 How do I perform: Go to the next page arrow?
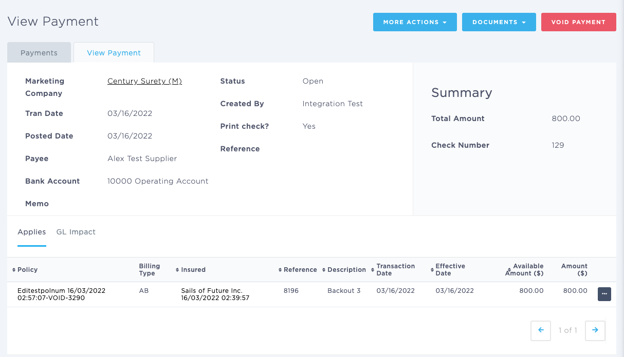(x=595, y=330)
